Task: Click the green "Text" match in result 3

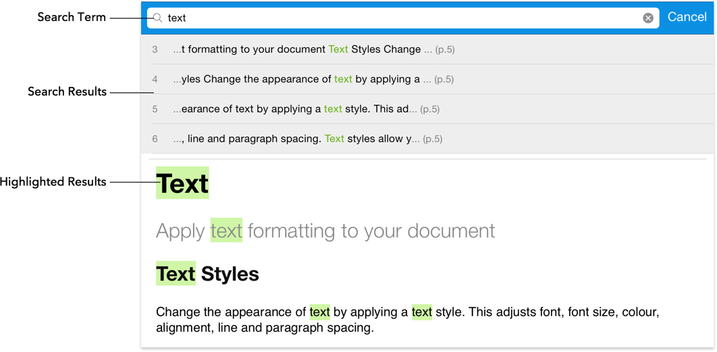Action: click(338, 49)
